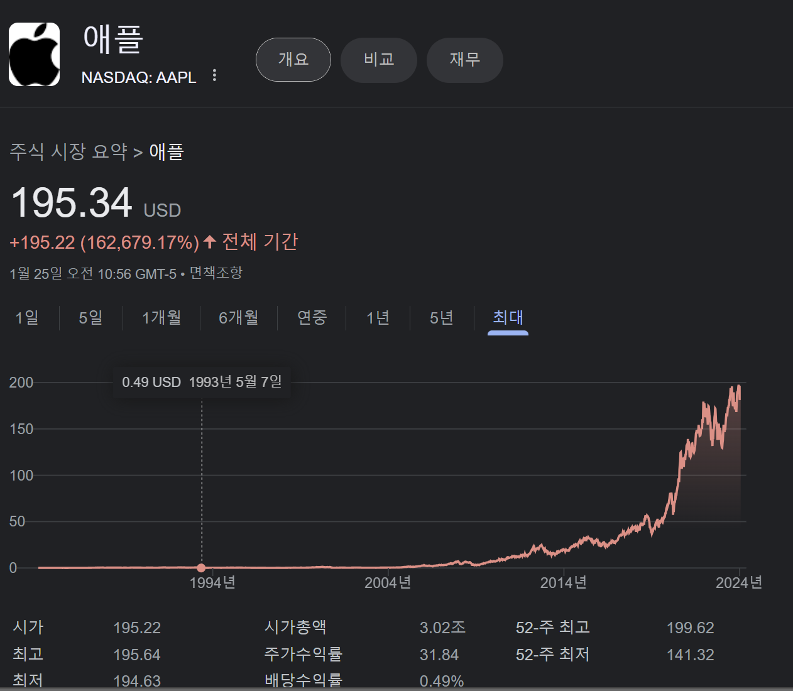Switch to the 6개월 range tab
The height and width of the screenshot is (691, 793).
click(x=239, y=318)
